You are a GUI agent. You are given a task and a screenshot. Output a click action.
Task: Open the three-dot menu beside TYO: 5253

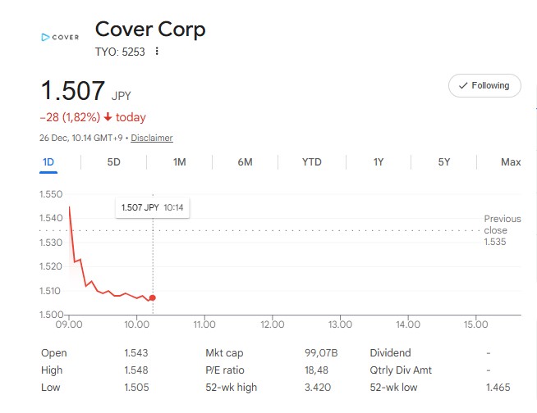pos(157,52)
